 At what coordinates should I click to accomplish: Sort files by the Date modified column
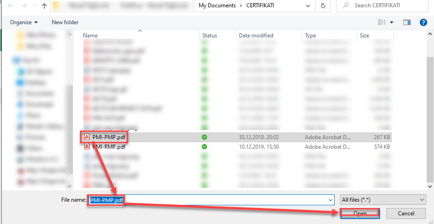point(255,36)
